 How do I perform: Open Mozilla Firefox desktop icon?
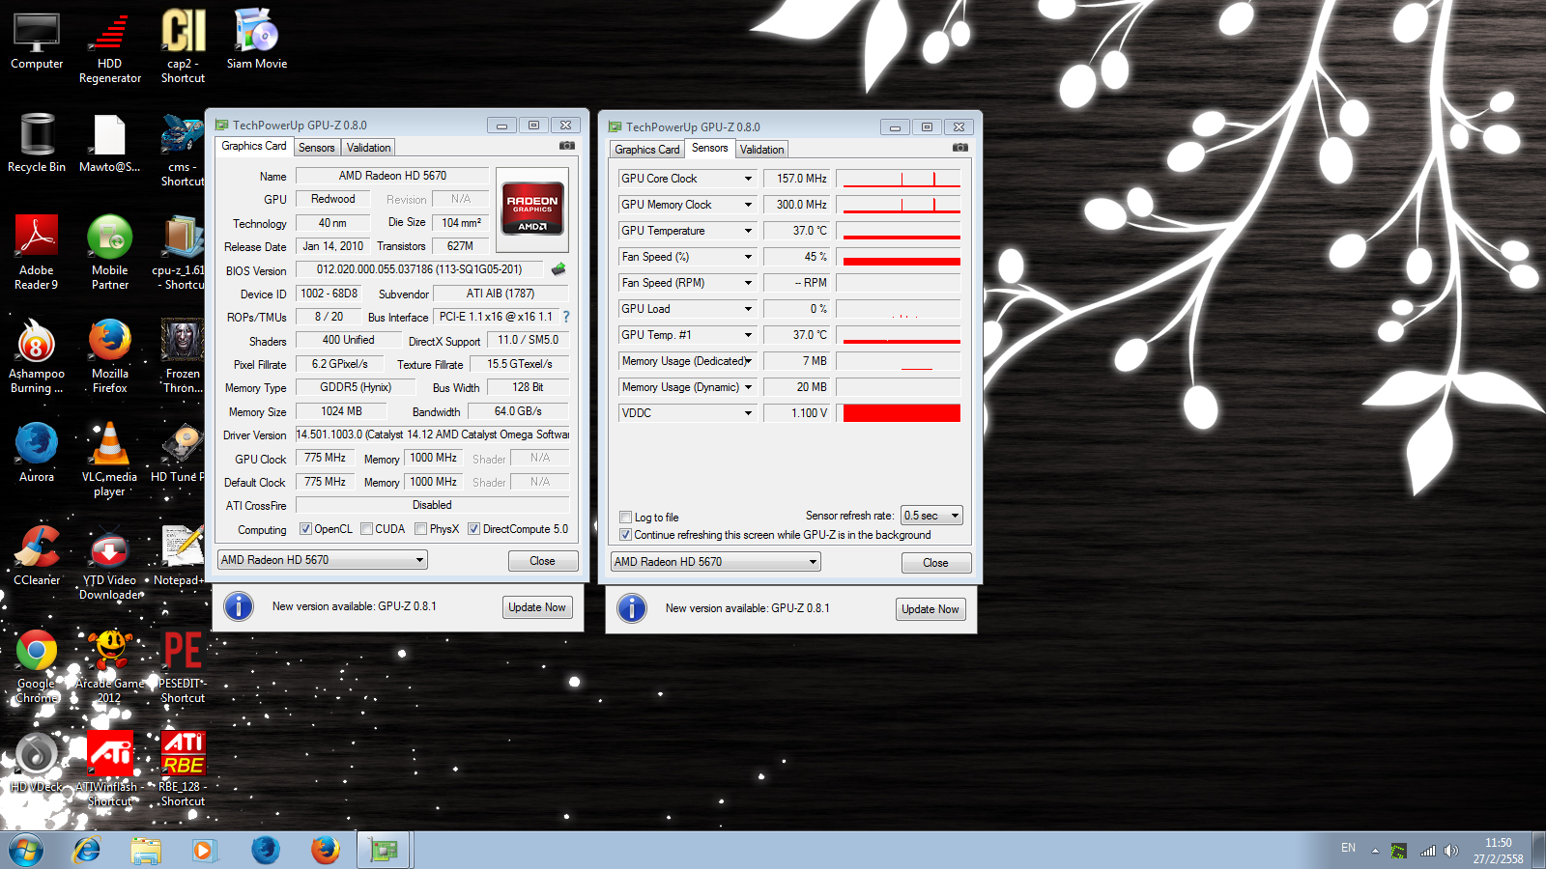coord(110,356)
